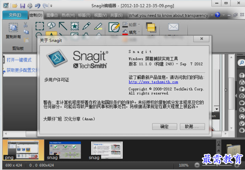
Task: Switch to the 视图(V) tab
Action: pos(100,15)
